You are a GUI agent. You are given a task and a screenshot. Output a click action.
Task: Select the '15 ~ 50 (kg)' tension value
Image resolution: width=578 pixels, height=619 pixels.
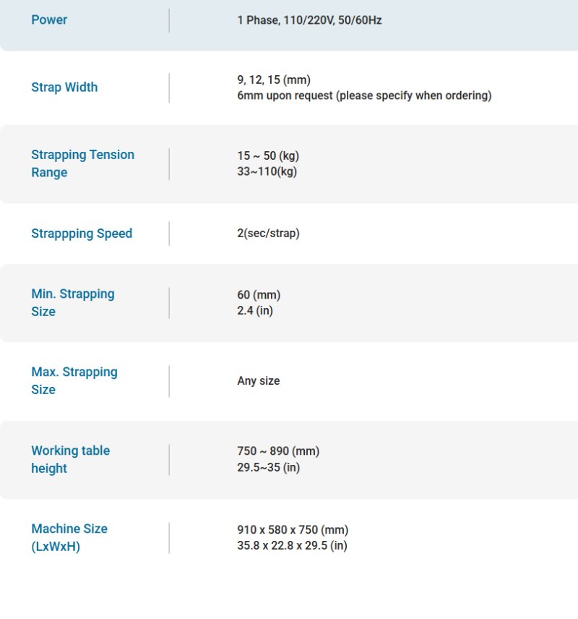click(268, 155)
